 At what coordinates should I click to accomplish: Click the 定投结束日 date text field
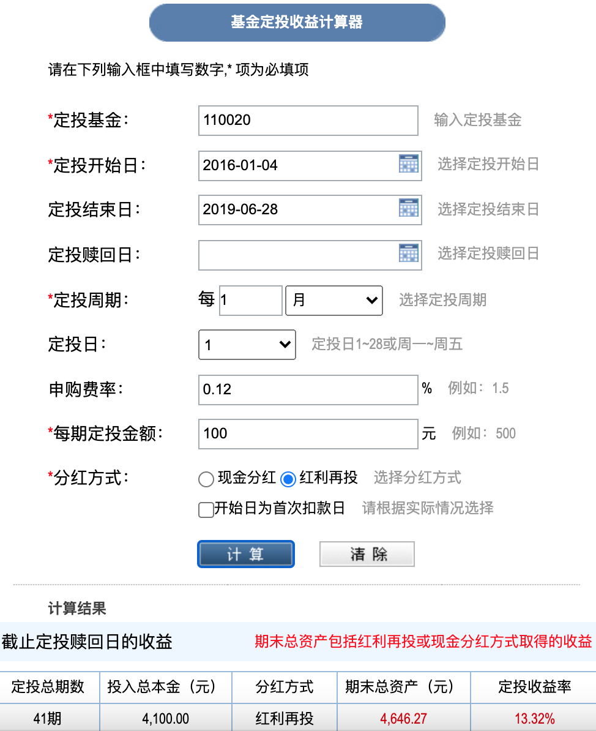pyautogui.click(x=298, y=210)
